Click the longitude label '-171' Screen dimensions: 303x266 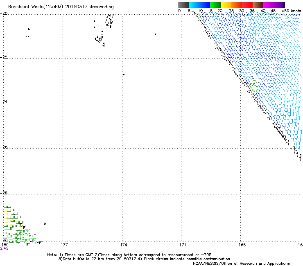181,245
